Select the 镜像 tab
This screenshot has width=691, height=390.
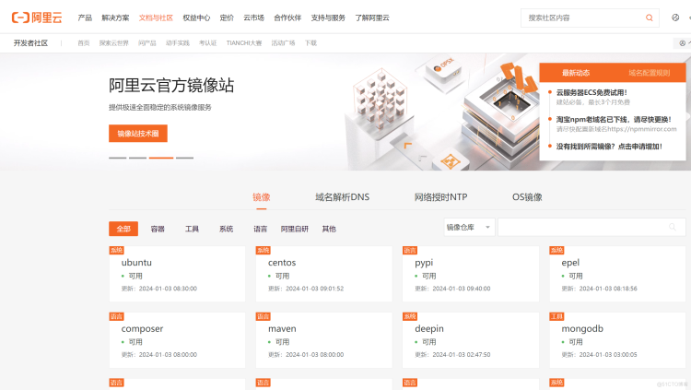pos(262,197)
